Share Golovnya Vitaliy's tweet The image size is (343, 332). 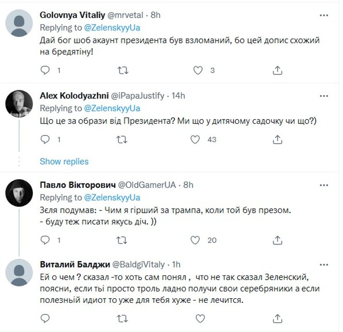(278, 70)
